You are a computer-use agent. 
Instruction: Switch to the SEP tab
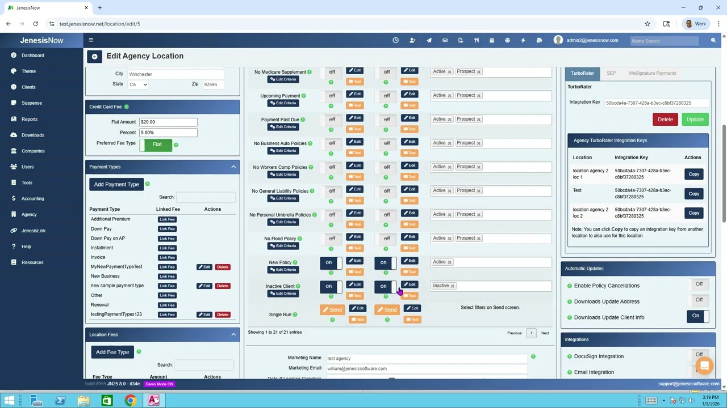click(x=611, y=73)
